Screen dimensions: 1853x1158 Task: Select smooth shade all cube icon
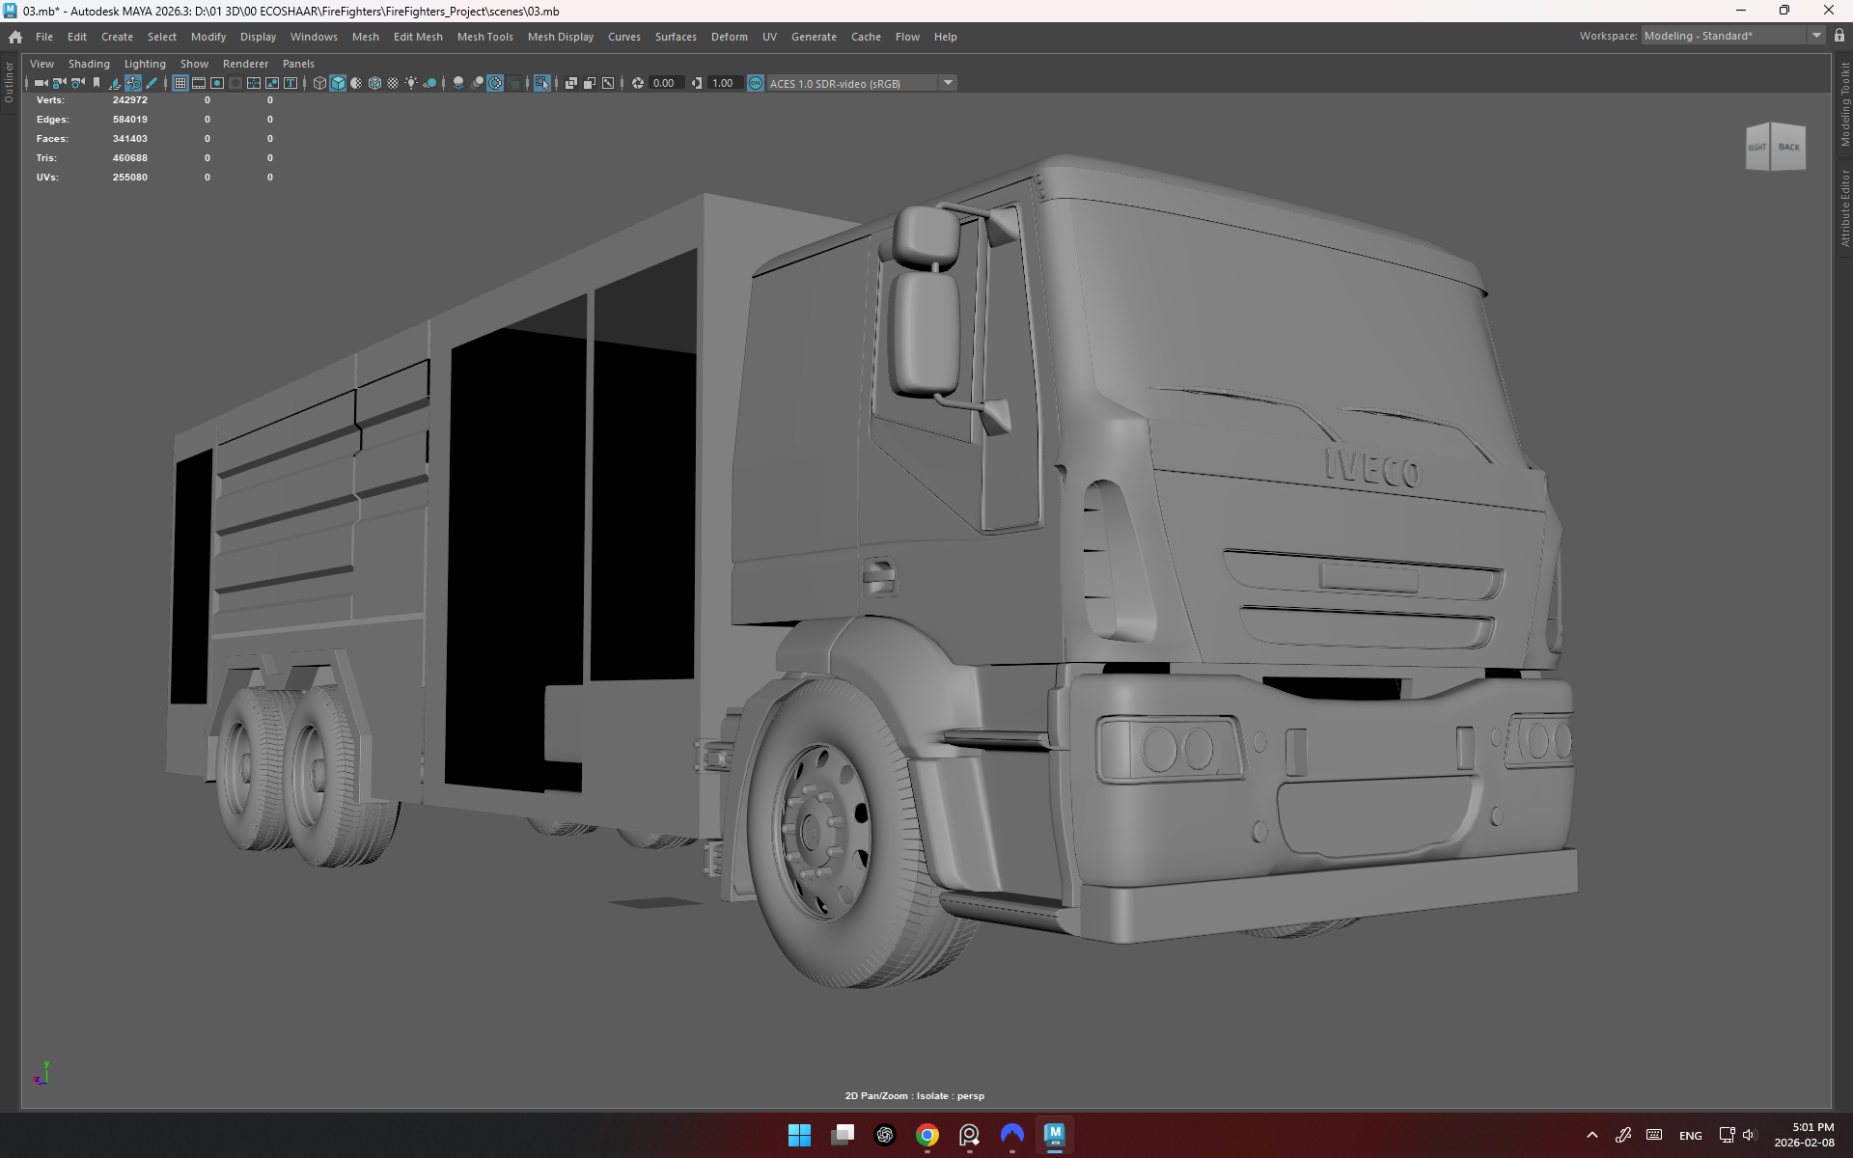338,83
